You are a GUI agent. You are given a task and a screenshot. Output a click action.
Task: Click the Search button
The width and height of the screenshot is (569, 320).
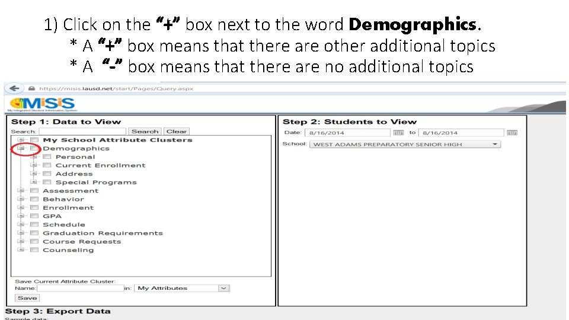click(x=145, y=132)
